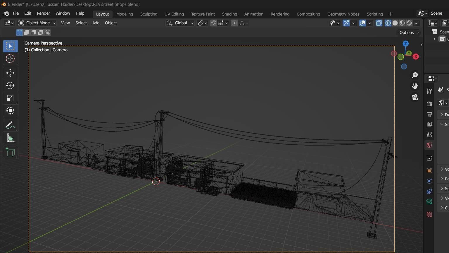
Task: Switch to Material Preview shading
Action: point(402,23)
